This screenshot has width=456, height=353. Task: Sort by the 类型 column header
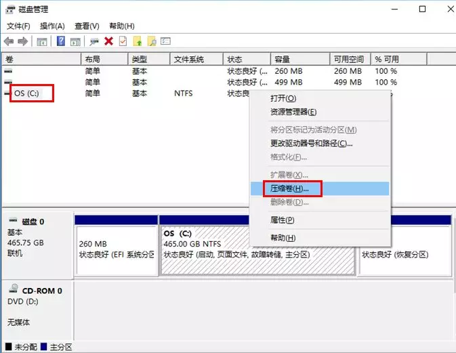(x=149, y=60)
